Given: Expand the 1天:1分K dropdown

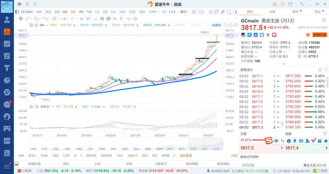Looking at the screenshot, I should point(170,12).
